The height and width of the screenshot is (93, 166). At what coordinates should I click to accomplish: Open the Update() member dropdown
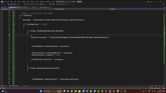137,9
